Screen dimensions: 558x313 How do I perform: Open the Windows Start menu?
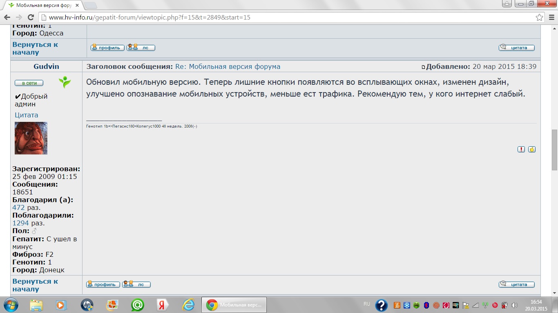click(11, 305)
